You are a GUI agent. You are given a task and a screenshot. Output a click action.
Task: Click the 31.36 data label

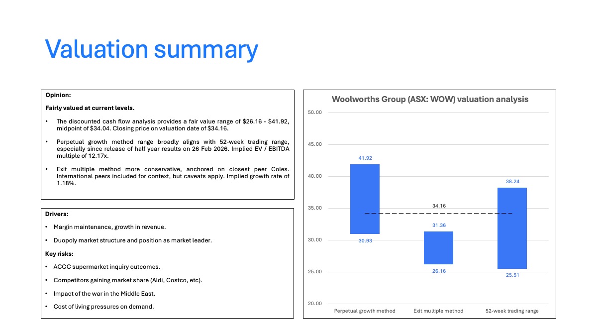439,225
